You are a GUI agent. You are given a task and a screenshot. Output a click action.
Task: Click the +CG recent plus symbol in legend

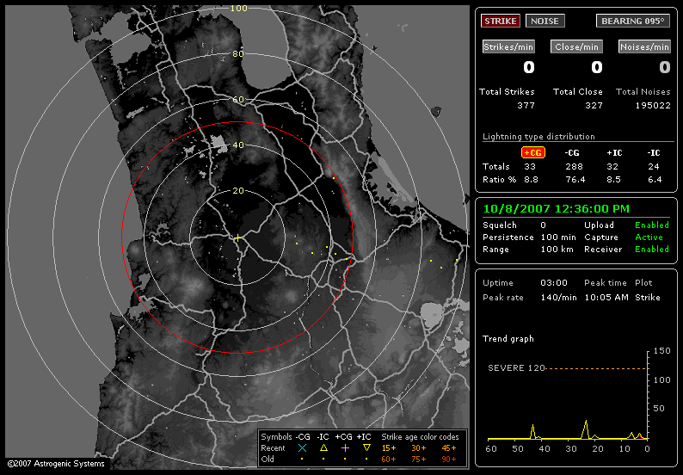pyautogui.click(x=346, y=448)
